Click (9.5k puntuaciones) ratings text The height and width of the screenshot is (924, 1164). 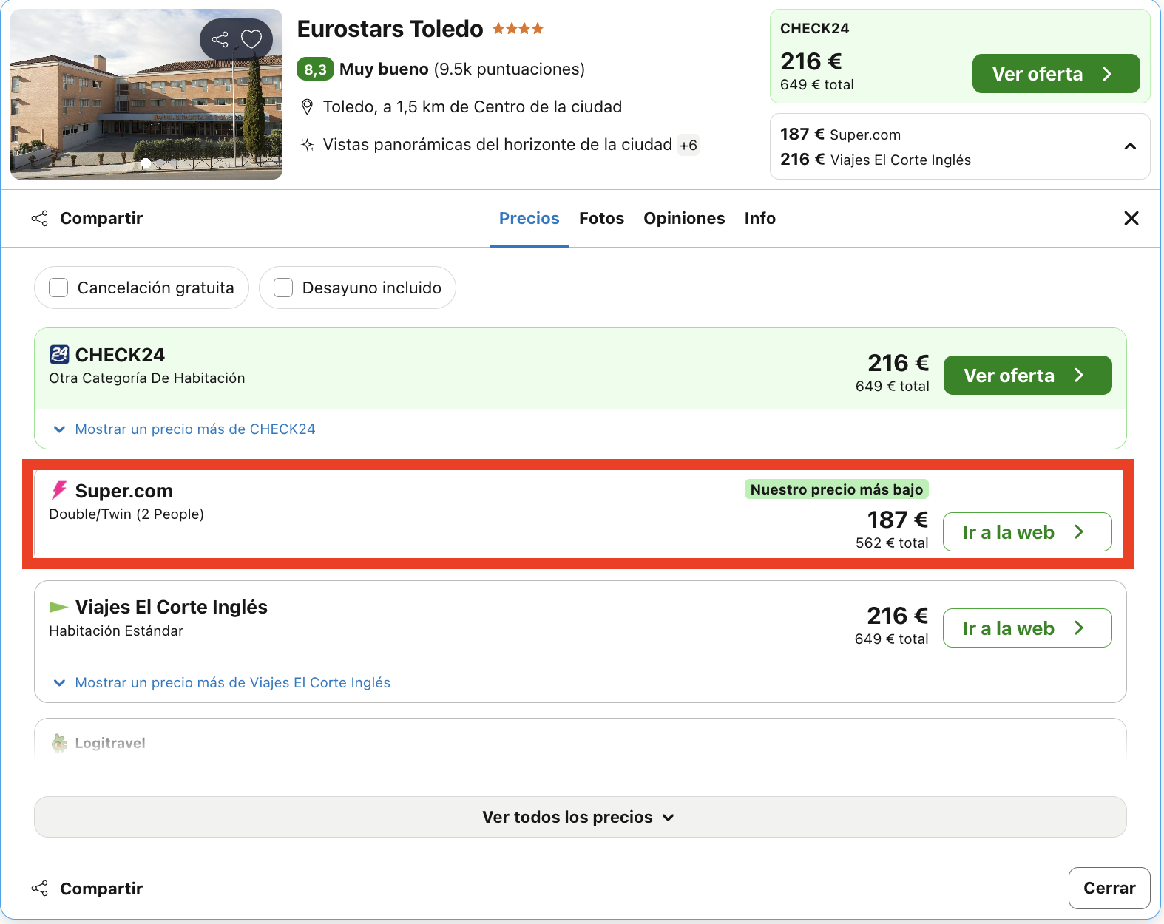[x=510, y=69]
